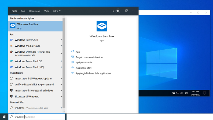Viewport: 213px width, 120px height.
Task: Expand Impostazioni sicurezza di Windows arrow
Action: (x=61, y=90)
